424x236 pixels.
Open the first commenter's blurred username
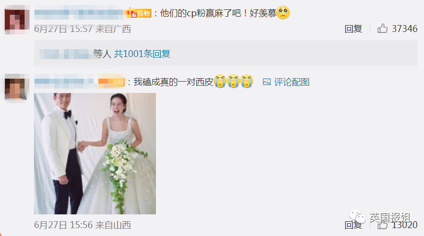pyautogui.click(x=79, y=13)
